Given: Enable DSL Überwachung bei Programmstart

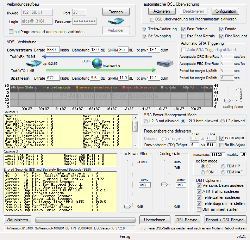Looking at the screenshot, I should tap(152, 19).
